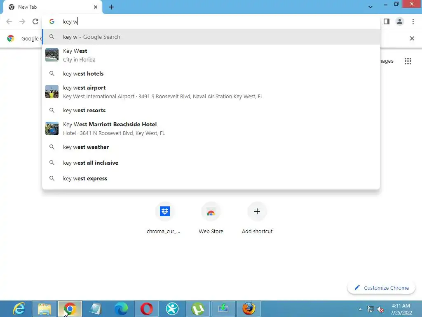422x317 pixels.
Task: Click the Key West city thumbnail
Action: pos(52,55)
